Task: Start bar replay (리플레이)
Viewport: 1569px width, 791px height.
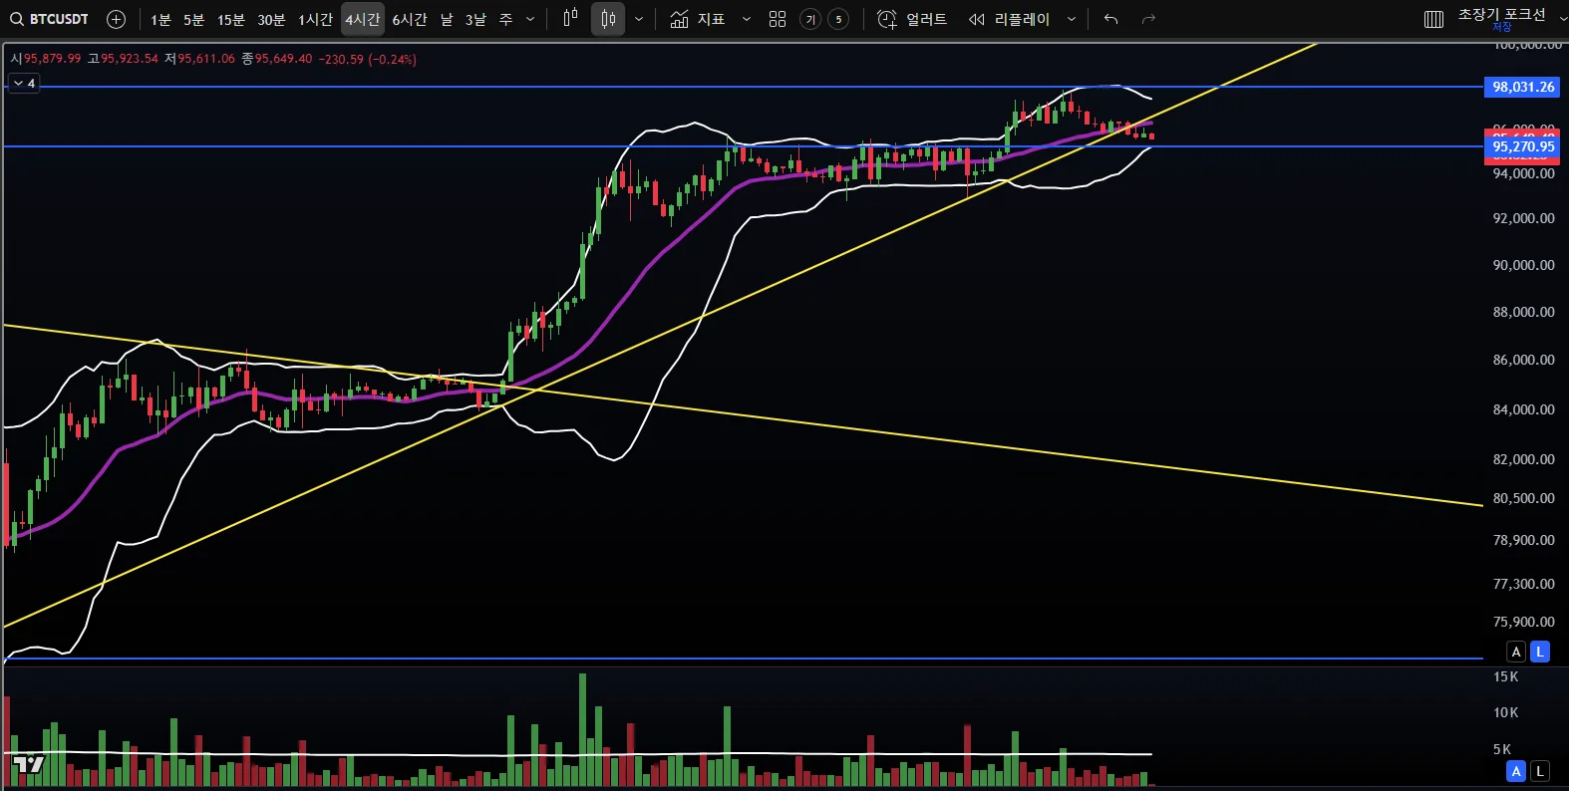Action: 1010,19
